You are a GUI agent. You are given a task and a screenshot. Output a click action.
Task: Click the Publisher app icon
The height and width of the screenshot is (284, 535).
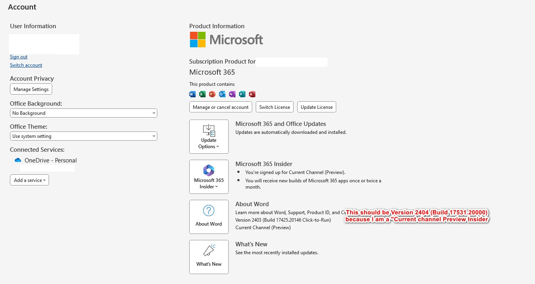tap(242, 94)
